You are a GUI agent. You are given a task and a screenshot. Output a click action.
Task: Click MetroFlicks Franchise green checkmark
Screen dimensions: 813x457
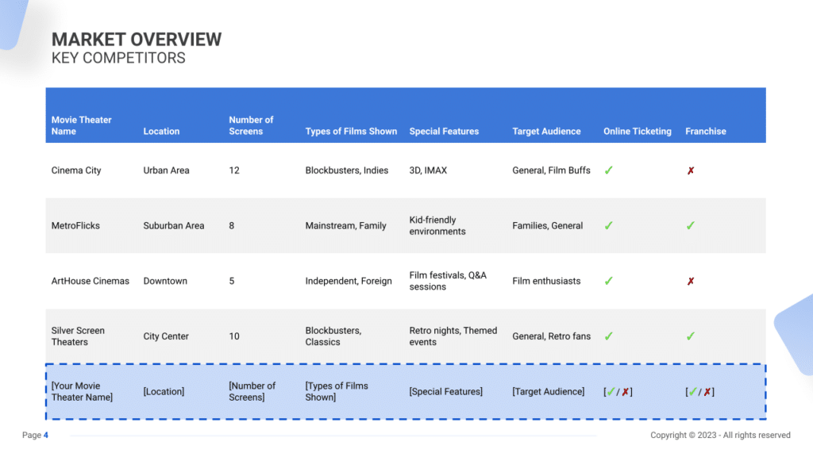691,225
